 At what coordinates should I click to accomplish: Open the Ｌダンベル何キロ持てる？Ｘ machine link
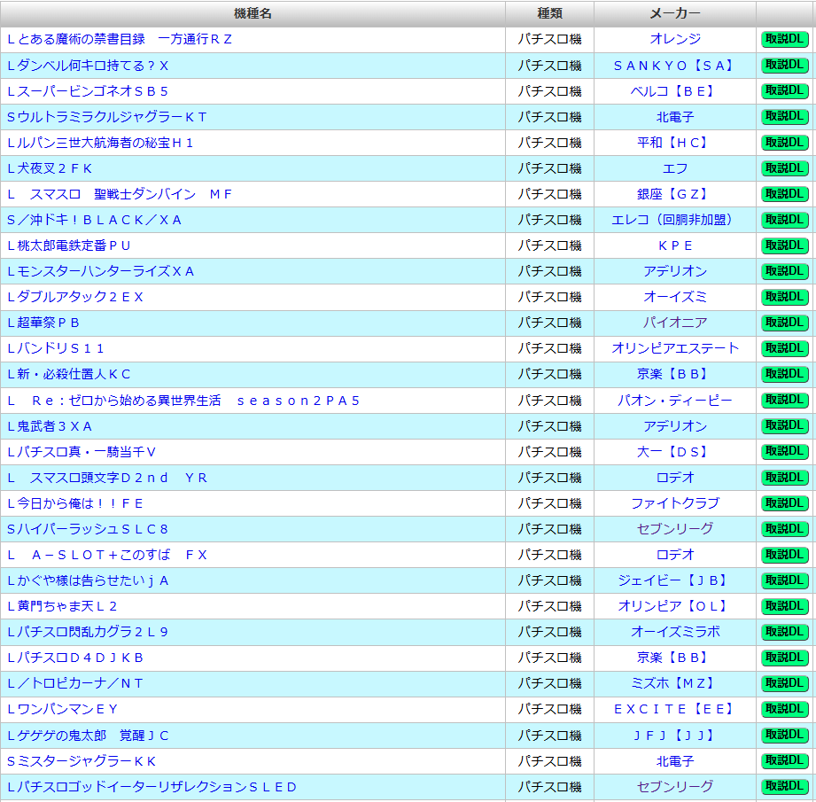[88, 66]
